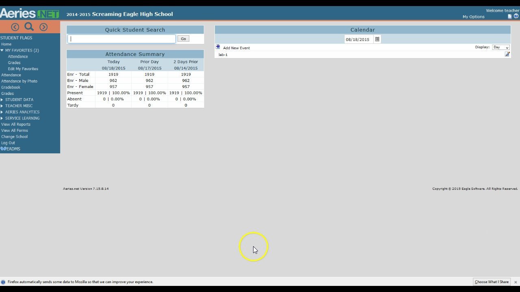Edit the lab-1 event with the pencil icon
Image resolution: width=520 pixels, height=292 pixels.
click(507, 54)
